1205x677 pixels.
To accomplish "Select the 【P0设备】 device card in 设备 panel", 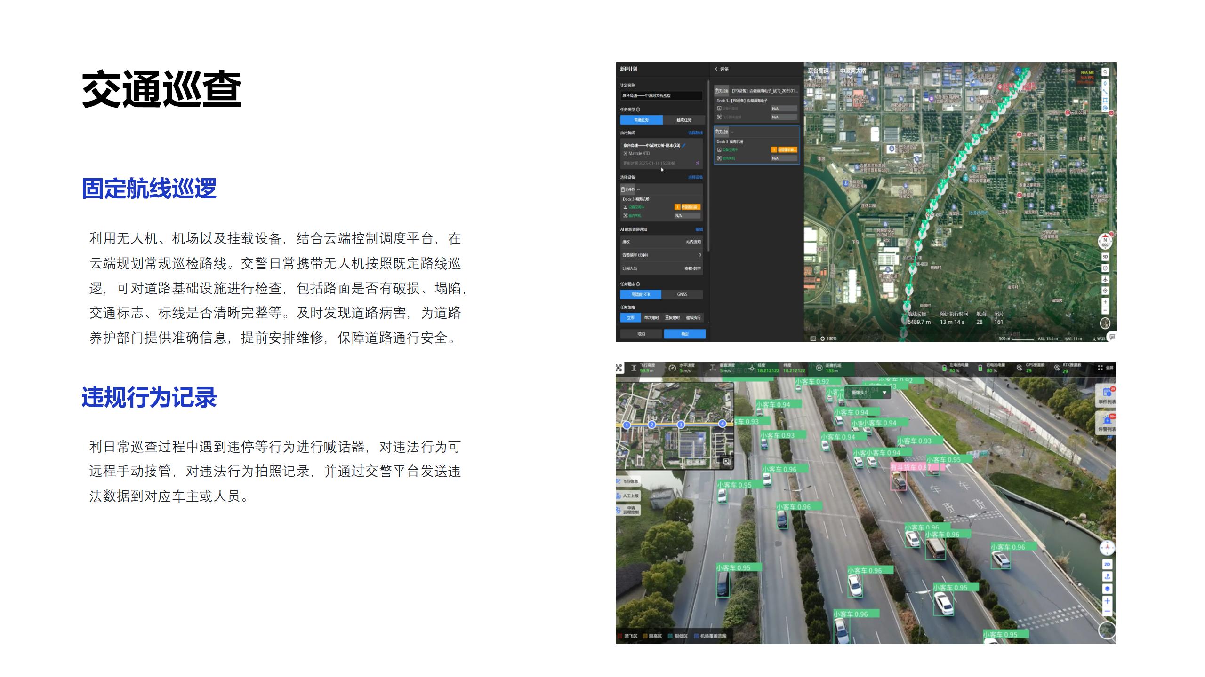I will 757,103.
